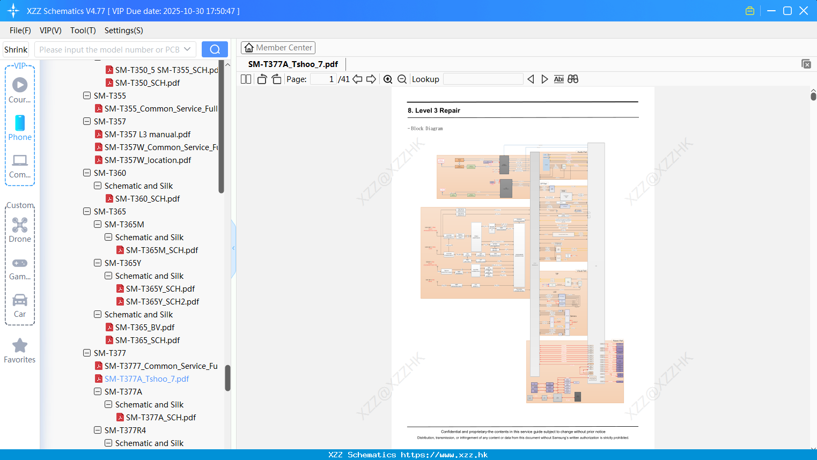
Task: Click the Lookup text field
Action: point(483,79)
